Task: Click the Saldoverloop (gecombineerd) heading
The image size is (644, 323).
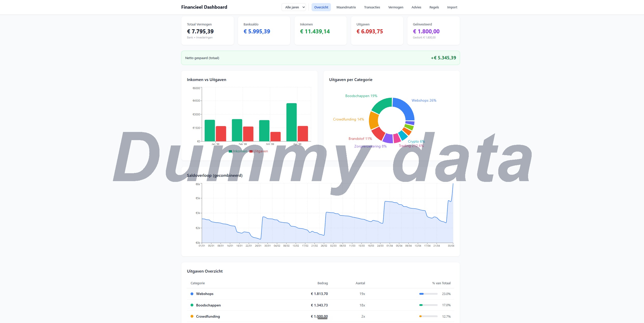Action: 215,175
